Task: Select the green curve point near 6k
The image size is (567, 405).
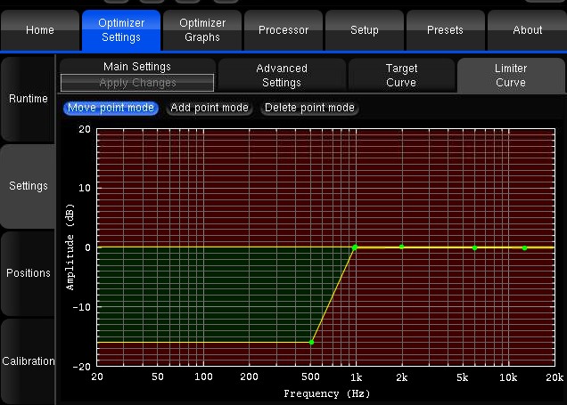Action: click(x=475, y=248)
